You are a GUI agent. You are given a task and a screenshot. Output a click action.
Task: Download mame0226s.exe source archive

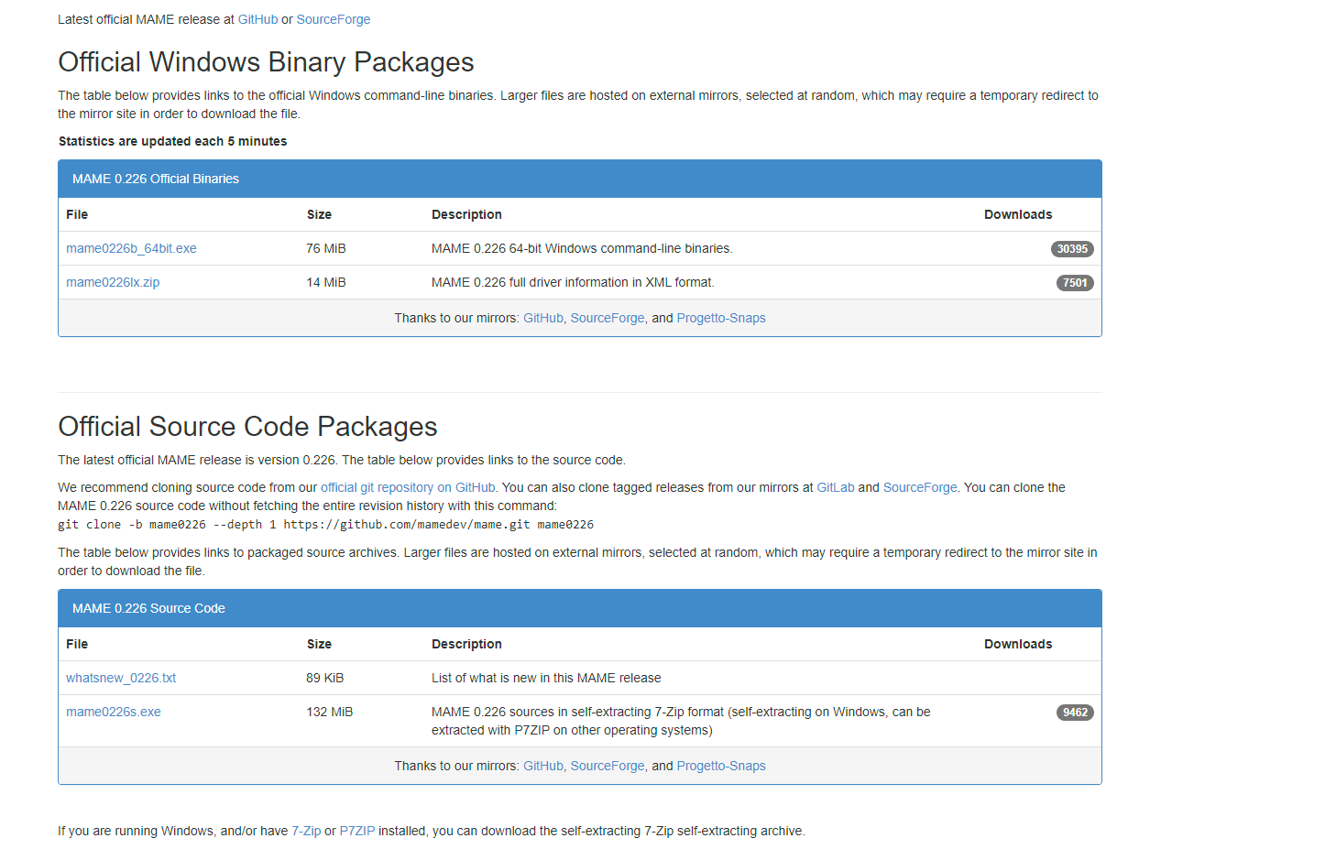click(114, 712)
